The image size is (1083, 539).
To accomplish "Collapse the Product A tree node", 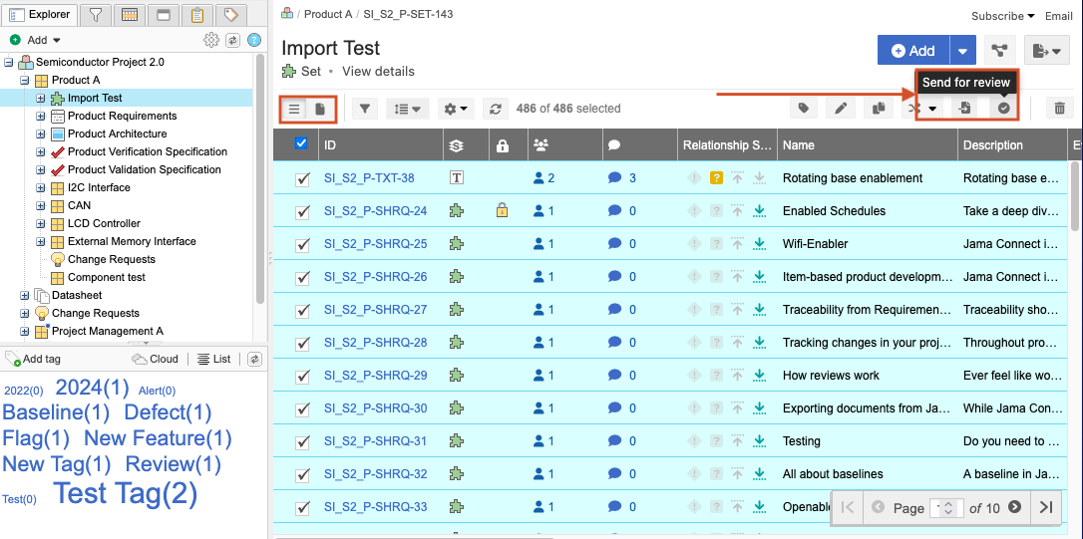I will pos(24,80).
